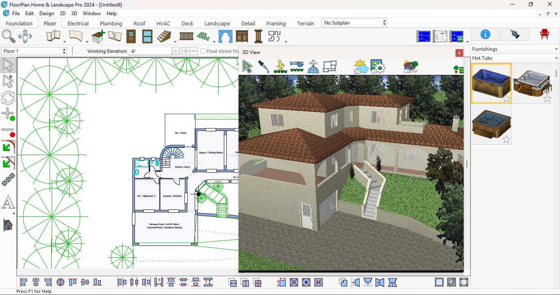
Task: Enable the Float Above checkbox
Action: (x=203, y=51)
